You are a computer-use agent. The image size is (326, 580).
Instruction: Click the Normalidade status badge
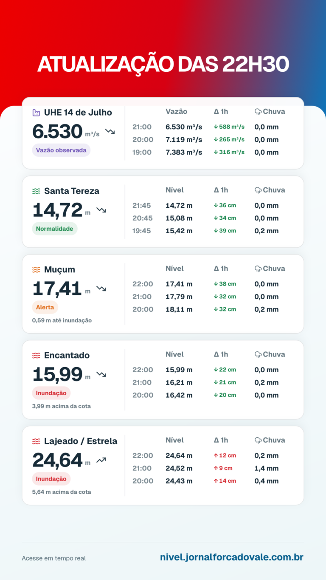pyautogui.click(x=55, y=229)
